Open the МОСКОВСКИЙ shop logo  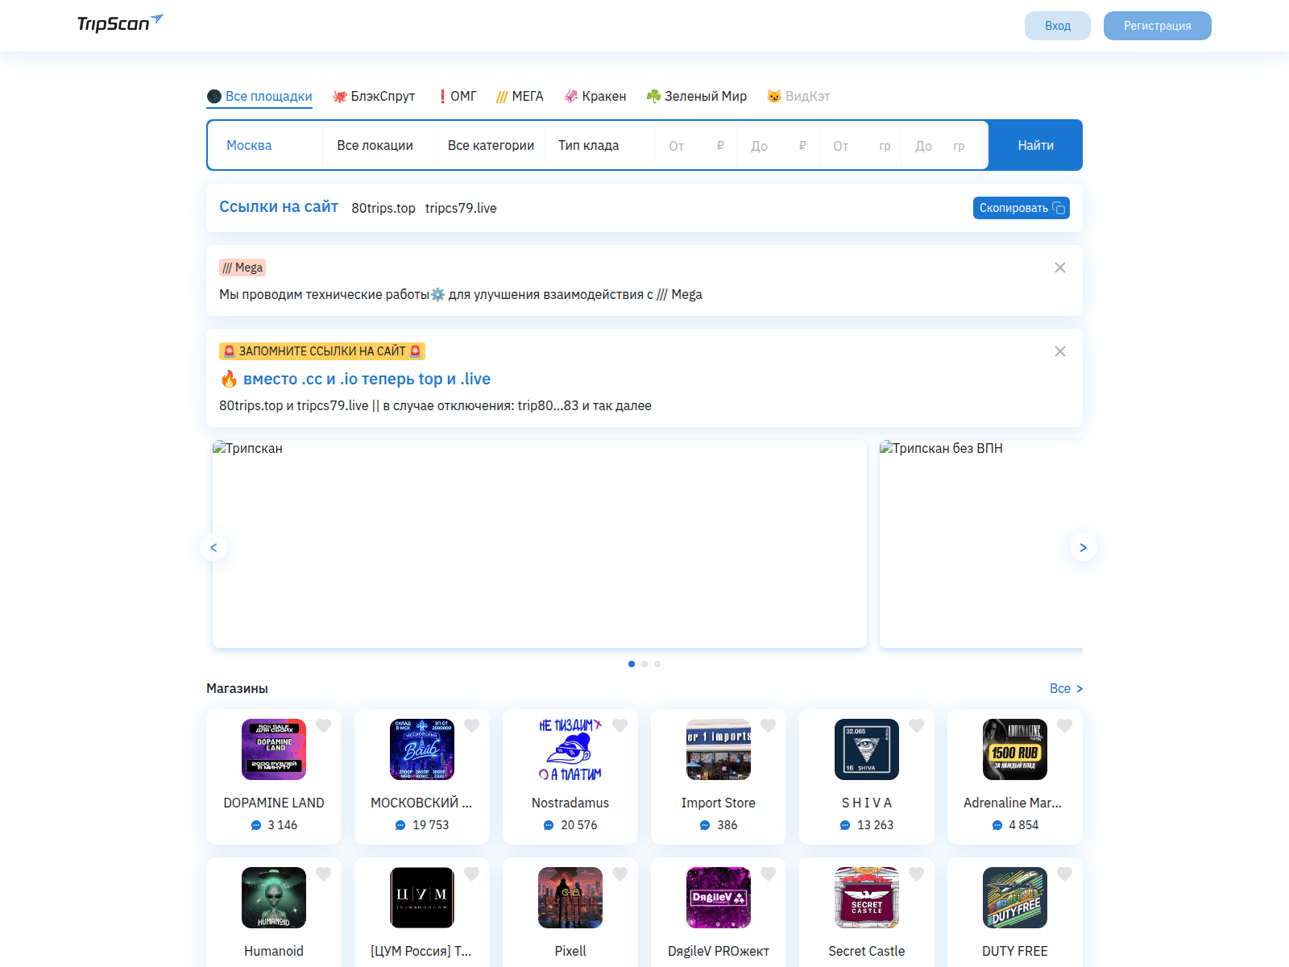click(422, 749)
